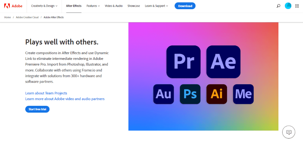Expand the Creativity & Design menu
Screen dimensions: 303x141
click(x=44, y=6)
